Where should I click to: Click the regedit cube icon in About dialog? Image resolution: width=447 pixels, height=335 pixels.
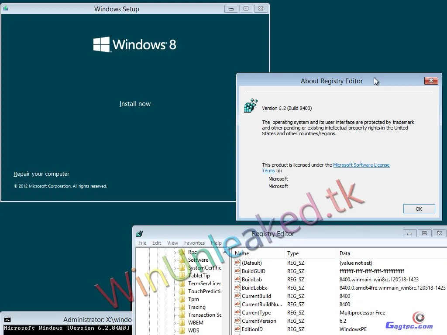250,106
